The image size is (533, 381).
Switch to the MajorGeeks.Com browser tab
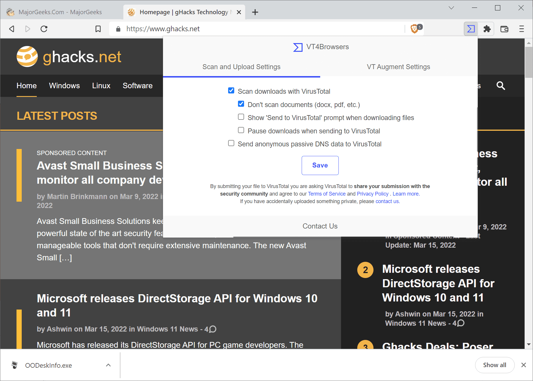[60, 12]
